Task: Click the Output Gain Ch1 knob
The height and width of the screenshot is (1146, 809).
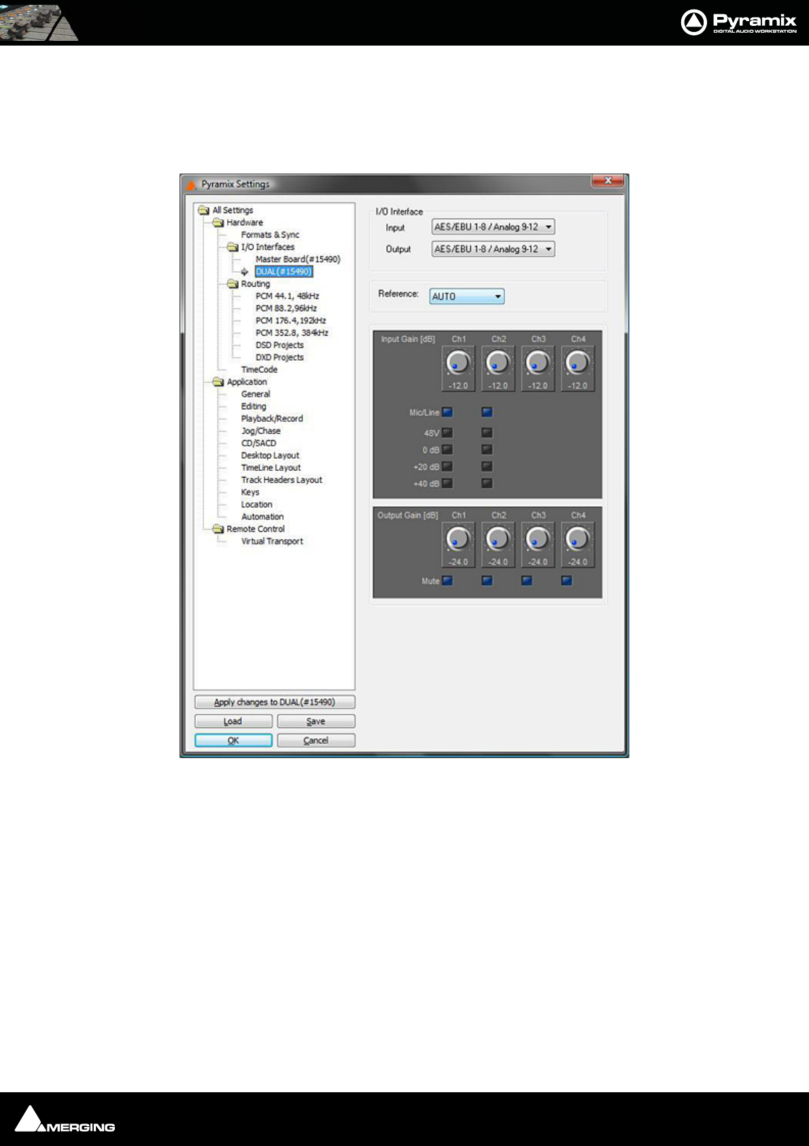Action: [458, 539]
